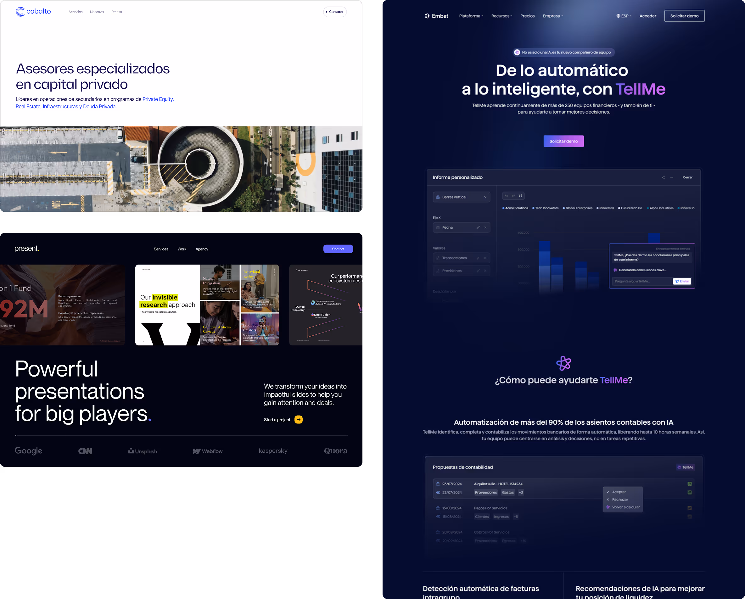Click the cobalto logo
The width and height of the screenshot is (745, 599).
pyautogui.click(x=33, y=12)
